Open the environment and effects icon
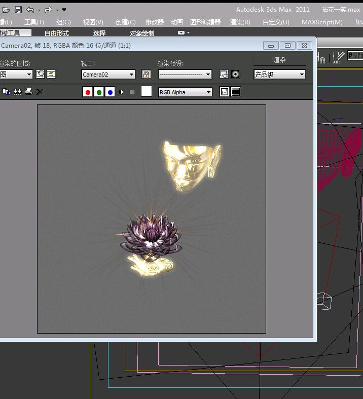This screenshot has width=363, height=399. [235, 75]
